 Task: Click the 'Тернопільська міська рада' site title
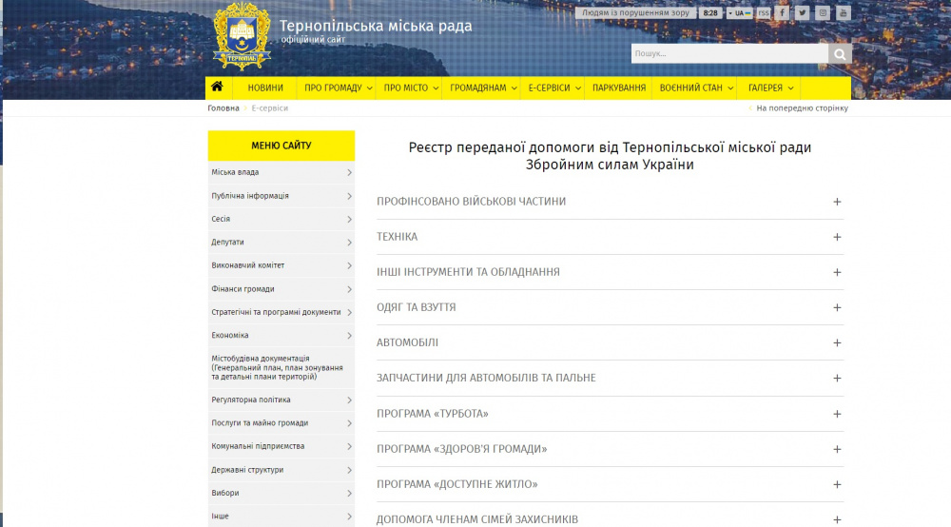[x=376, y=26]
